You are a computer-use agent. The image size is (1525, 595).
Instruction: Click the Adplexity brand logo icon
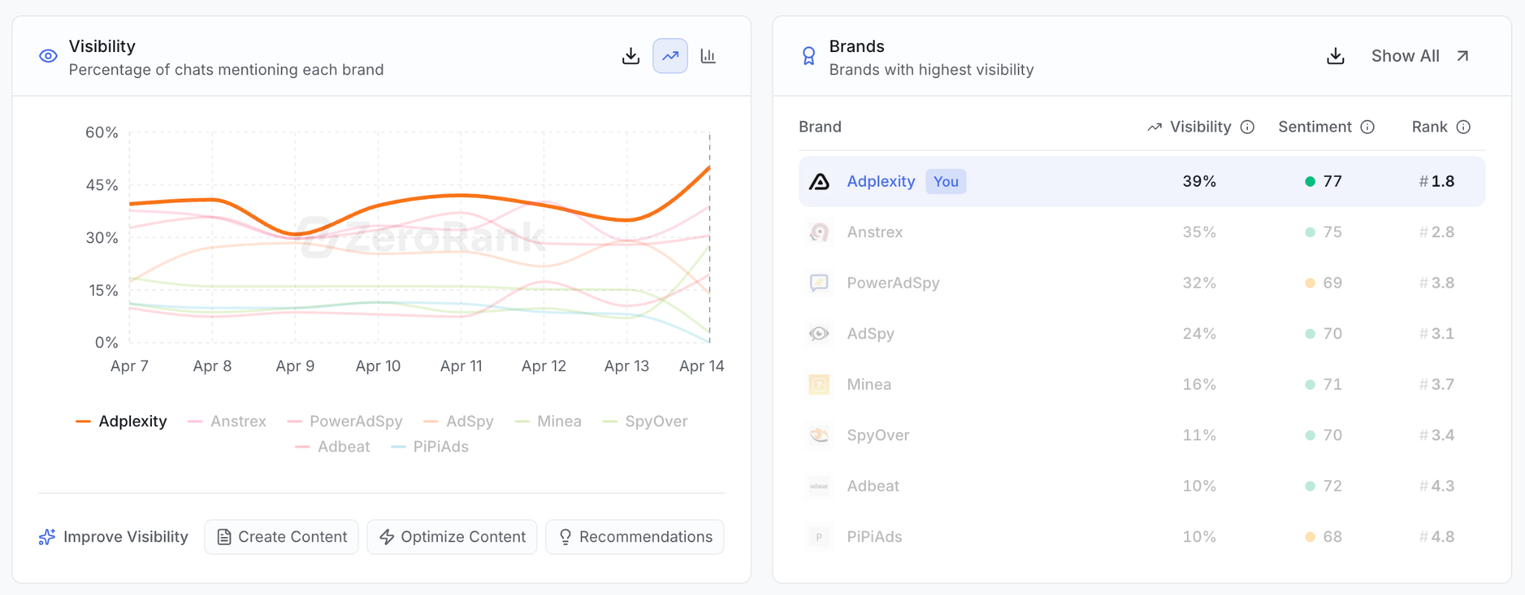(x=819, y=181)
